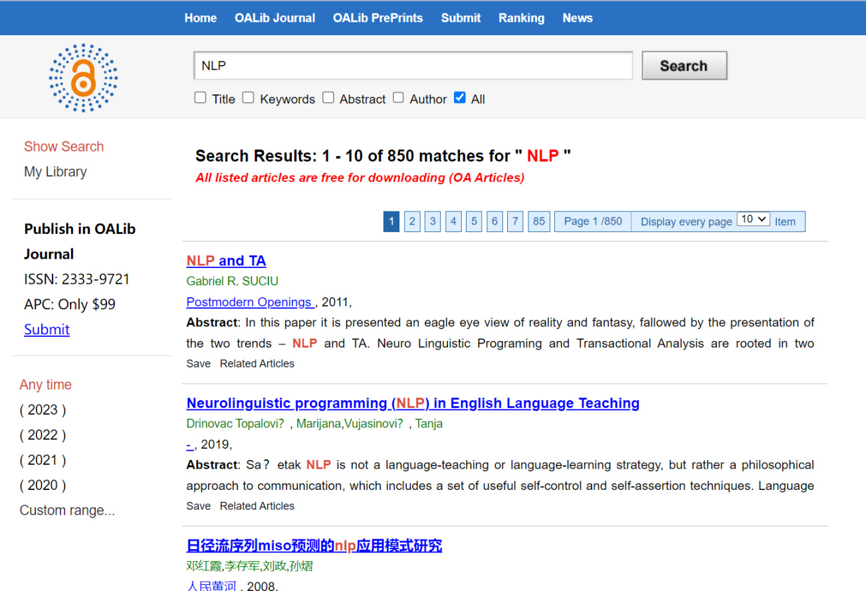View Related Articles for 'NLP and TA'

[257, 364]
